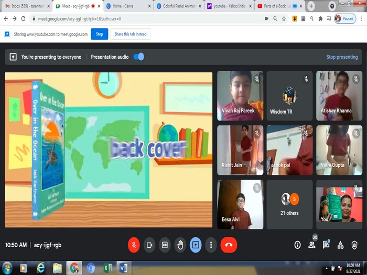Screen dimensions: 367x275
Task: Close the youtube - Yahoo India tab
Action: tap(250, 6)
